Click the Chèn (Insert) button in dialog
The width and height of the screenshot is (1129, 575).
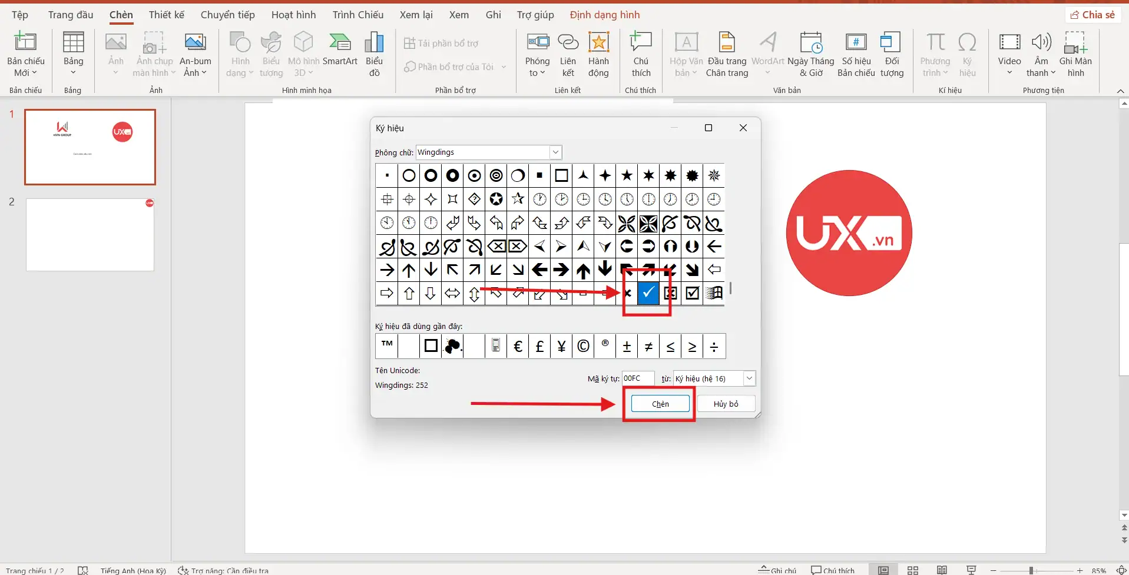(x=660, y=404)
